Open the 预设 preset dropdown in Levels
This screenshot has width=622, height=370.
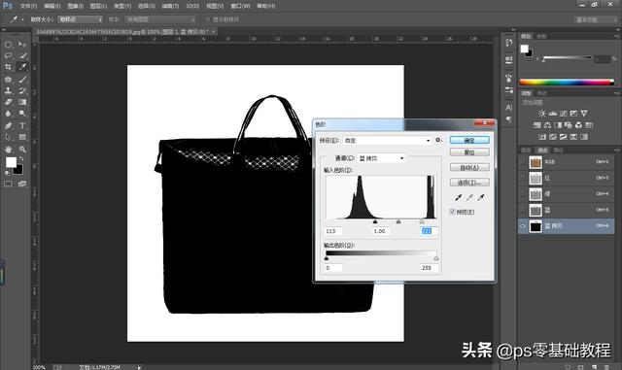tap(387, 141)
